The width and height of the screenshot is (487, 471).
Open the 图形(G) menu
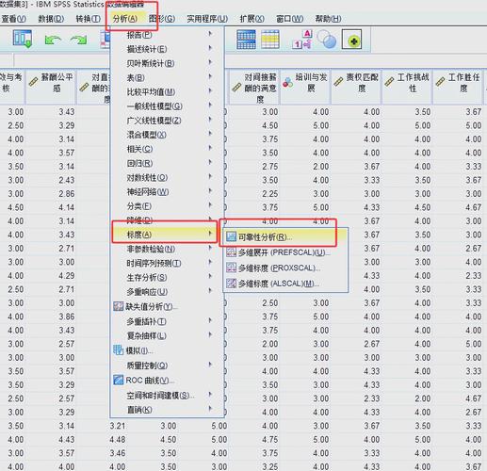162,19
